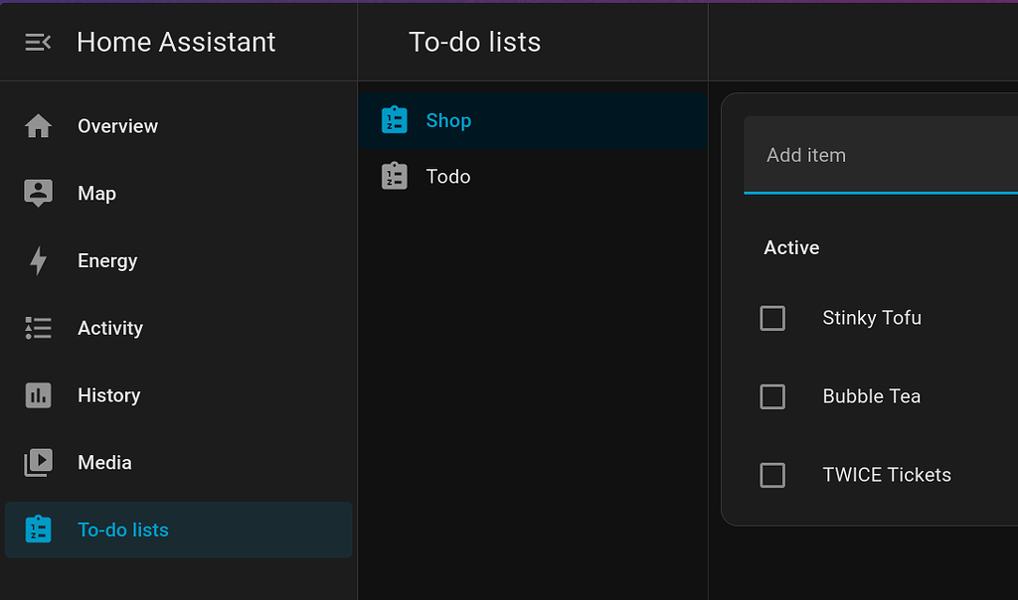Click the Activity list icon
1018x600 pixels.
pyautogui.click(x=38, y=328)
